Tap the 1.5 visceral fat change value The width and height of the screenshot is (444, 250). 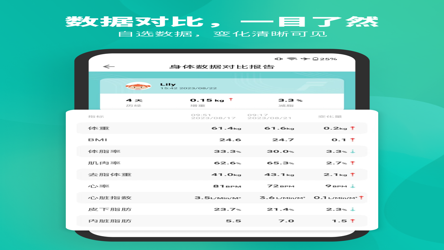coord(339,221)
